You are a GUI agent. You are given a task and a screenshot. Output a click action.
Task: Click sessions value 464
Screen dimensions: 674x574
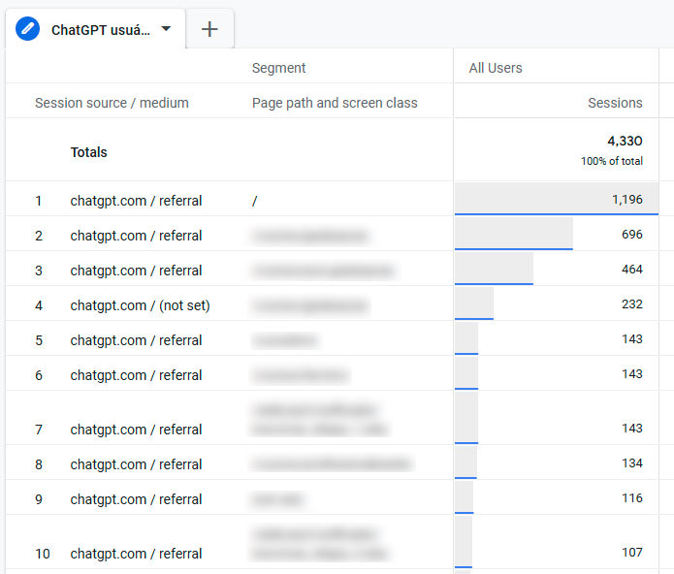(632, 270)
